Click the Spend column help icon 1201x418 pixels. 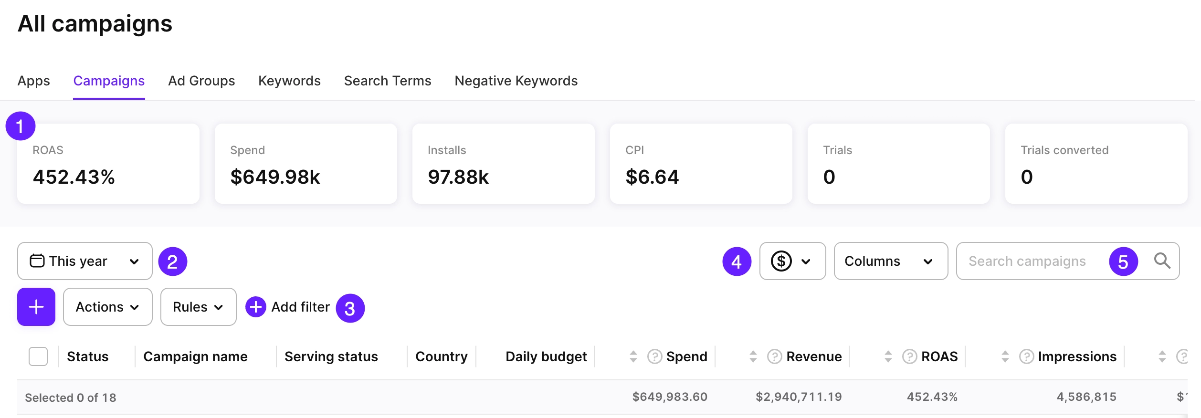(x=654, y=356)
